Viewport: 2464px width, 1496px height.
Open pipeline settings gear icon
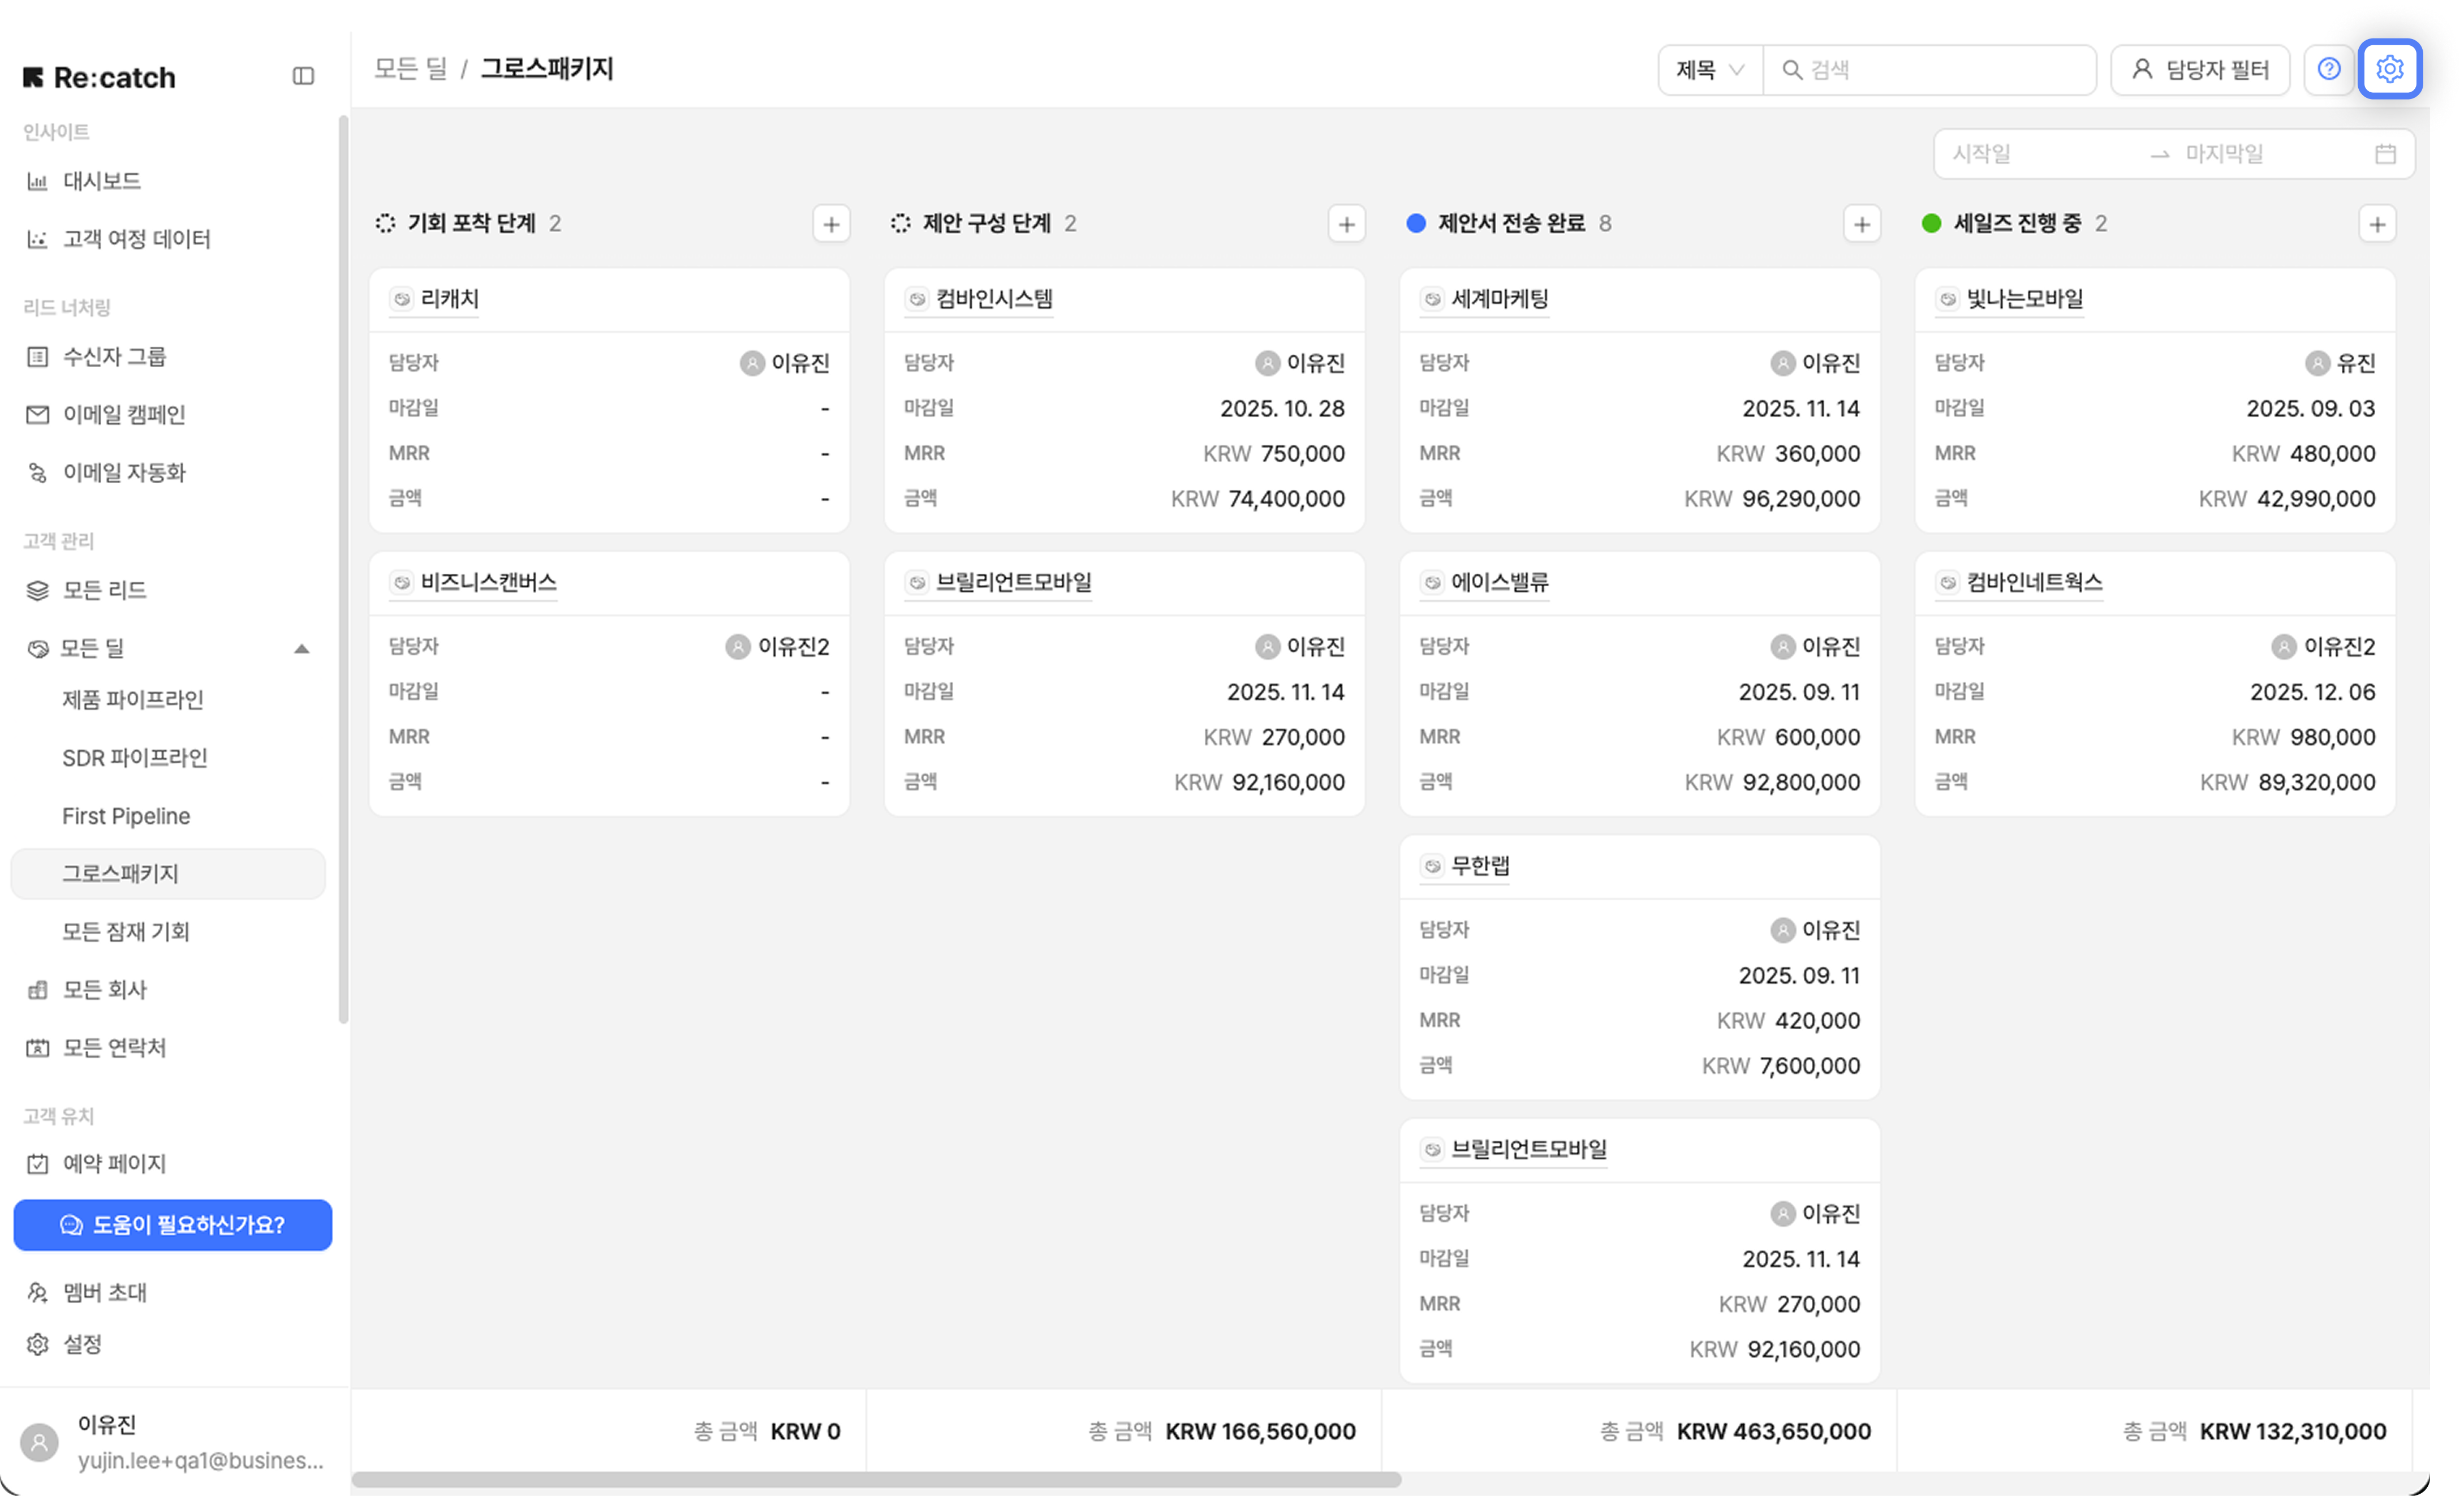tap(2389, 69)
